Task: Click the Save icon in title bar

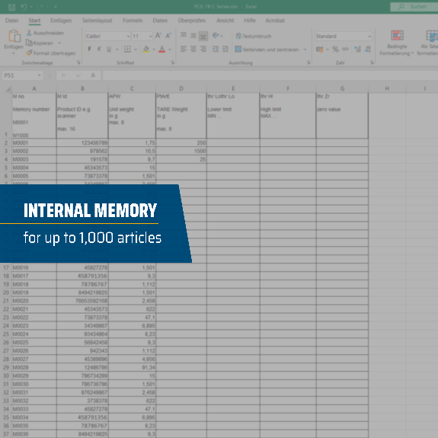Action: coord(11,7)
